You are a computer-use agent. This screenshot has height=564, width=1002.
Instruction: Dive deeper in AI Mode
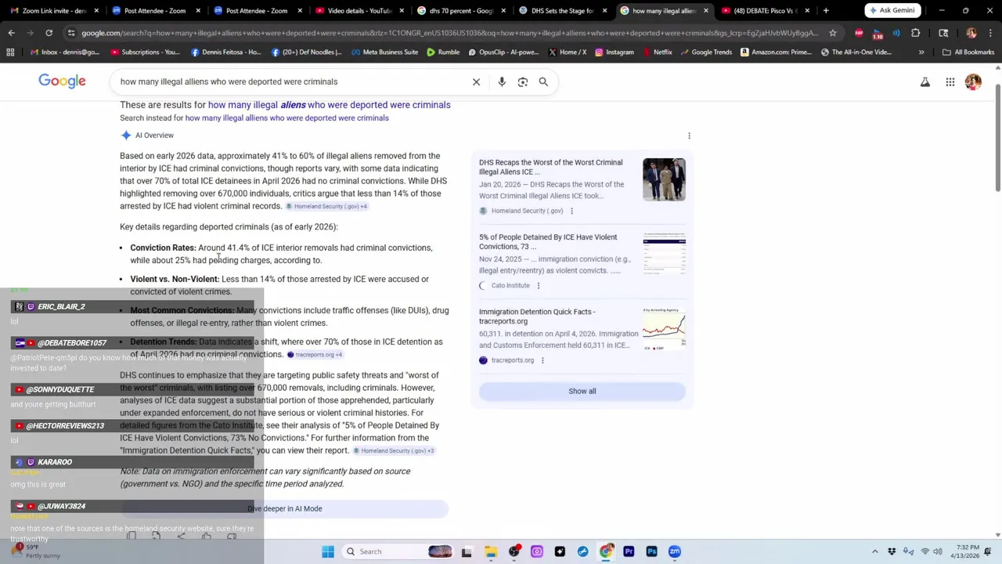click(284, 508)
